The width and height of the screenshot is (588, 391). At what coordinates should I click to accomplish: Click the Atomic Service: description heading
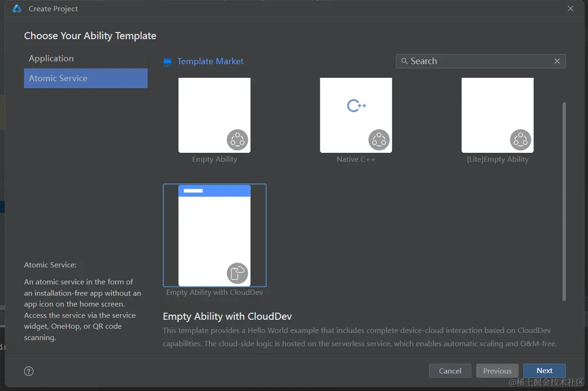point(50,265)
